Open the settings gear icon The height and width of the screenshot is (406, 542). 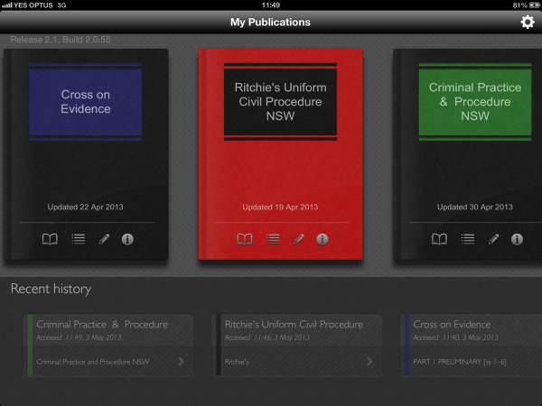tap(528, 22)
